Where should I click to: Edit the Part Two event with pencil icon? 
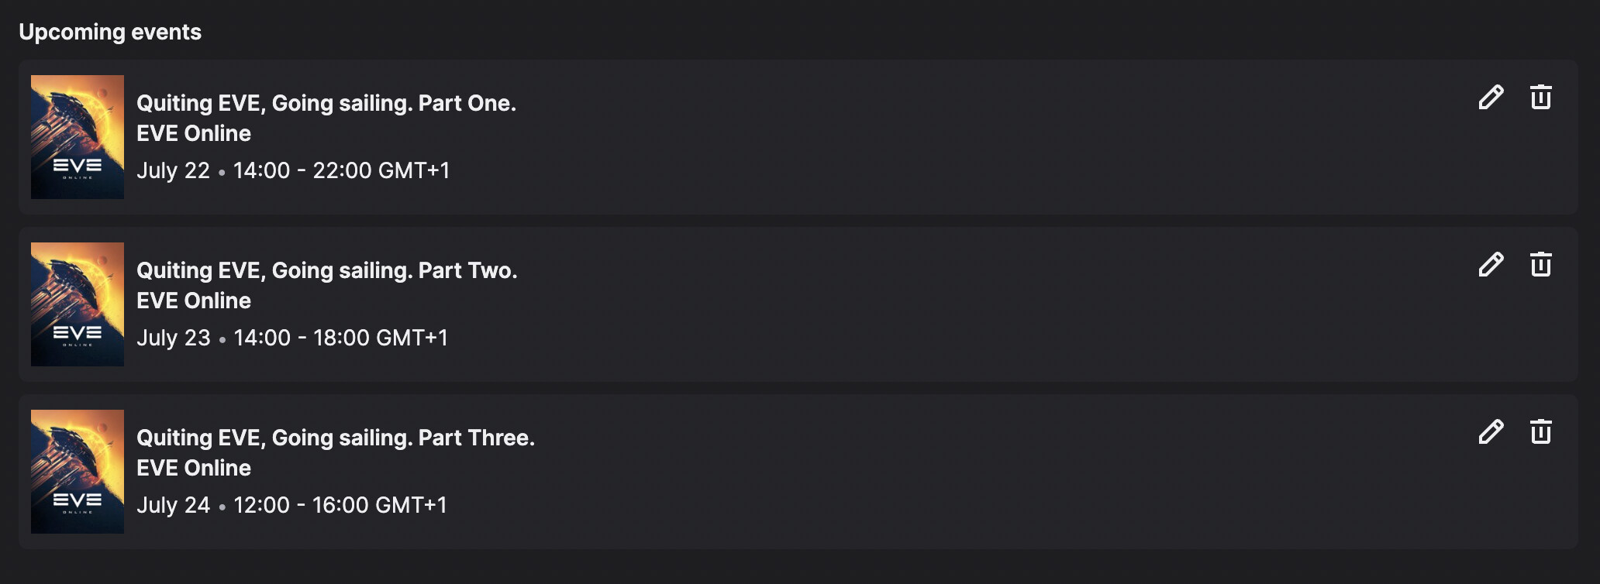coord(1491,265)
